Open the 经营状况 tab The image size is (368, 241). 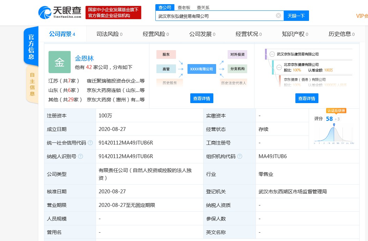(x=249, y=34)
